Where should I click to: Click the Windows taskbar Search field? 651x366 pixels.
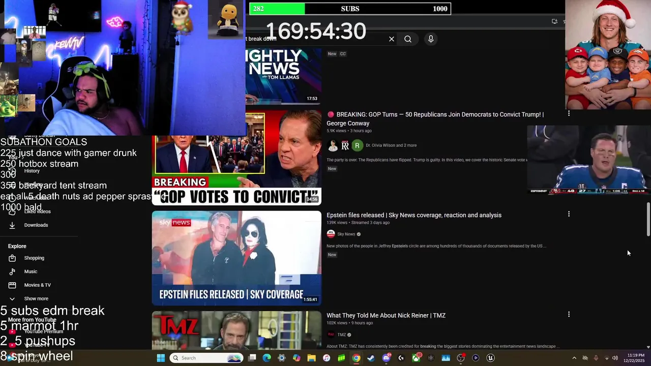(x=206, y=358)
